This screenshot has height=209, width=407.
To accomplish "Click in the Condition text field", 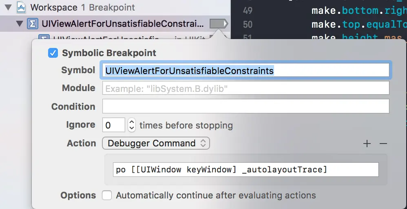I will click(246, 106).
